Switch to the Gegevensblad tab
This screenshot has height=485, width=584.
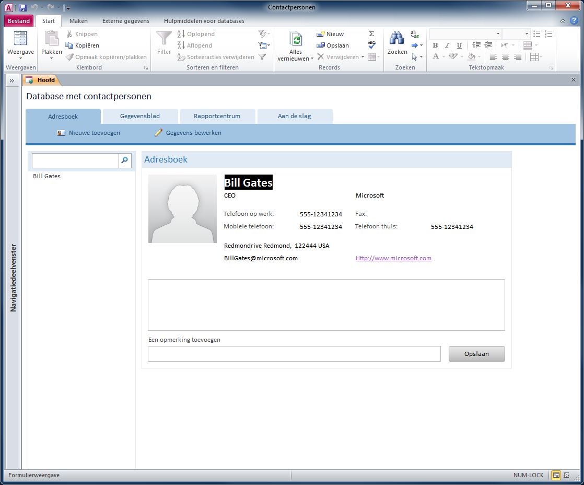140,116
